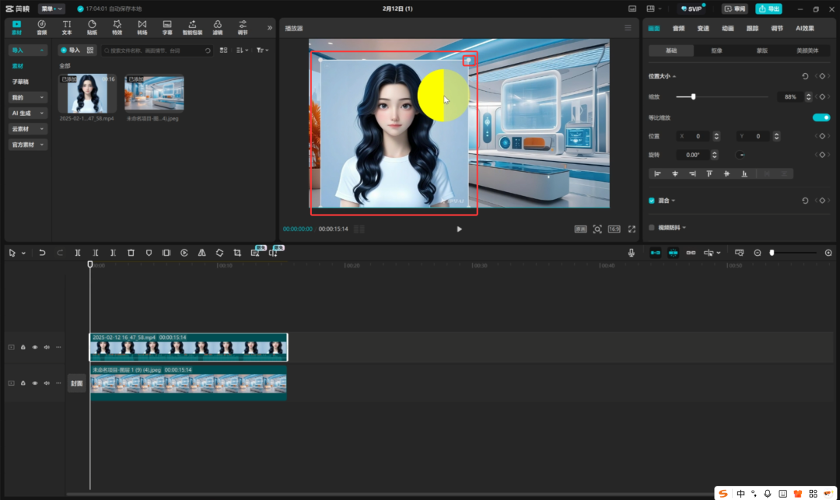Hide the jpeg image track with eye icon

35,383
